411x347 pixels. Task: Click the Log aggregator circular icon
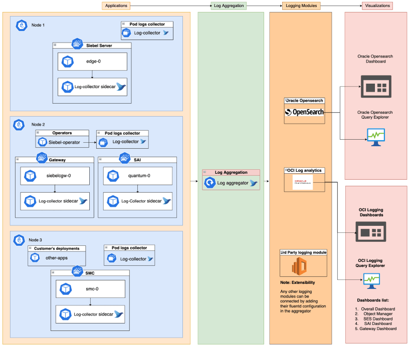click(x=210, y=183)
